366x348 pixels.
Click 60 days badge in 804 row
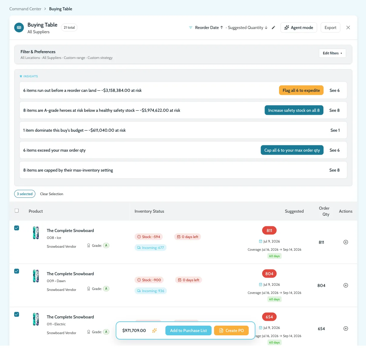coord(274,299)
